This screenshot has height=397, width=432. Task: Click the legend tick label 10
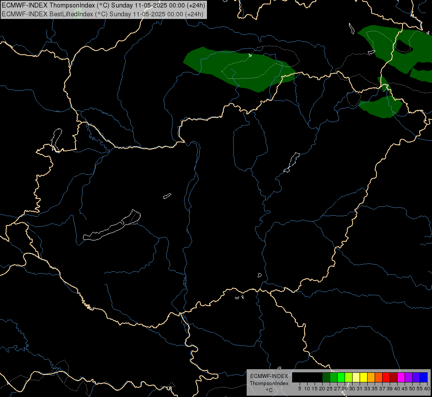click(x=307, y=389)
